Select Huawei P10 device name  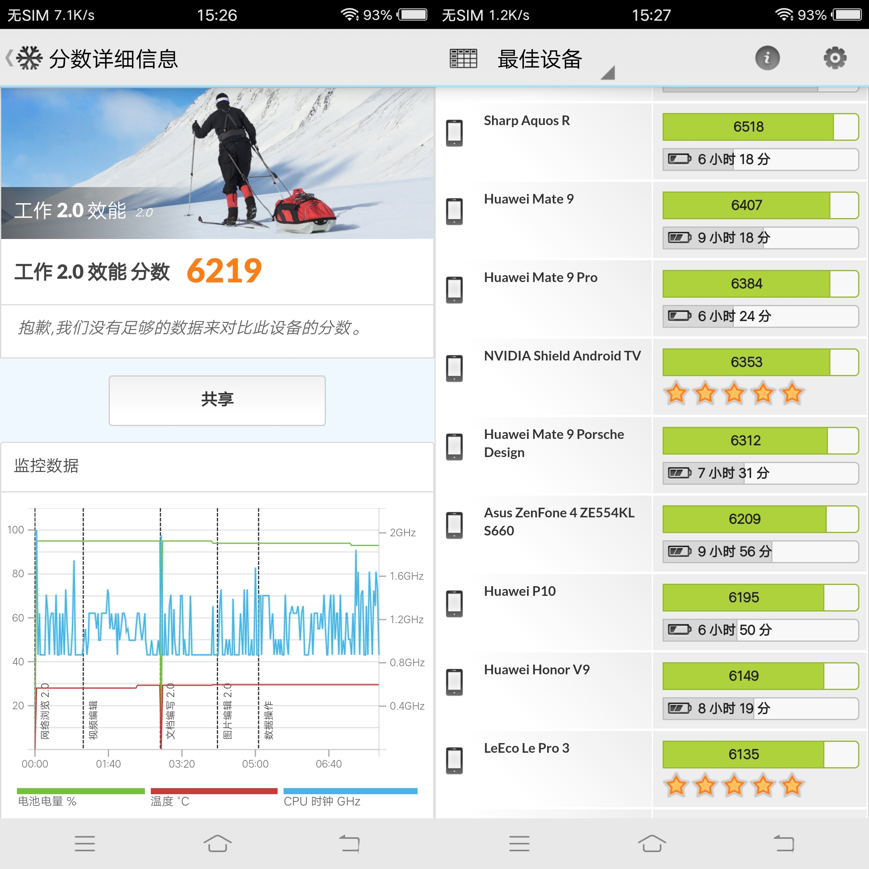[519, 591]
